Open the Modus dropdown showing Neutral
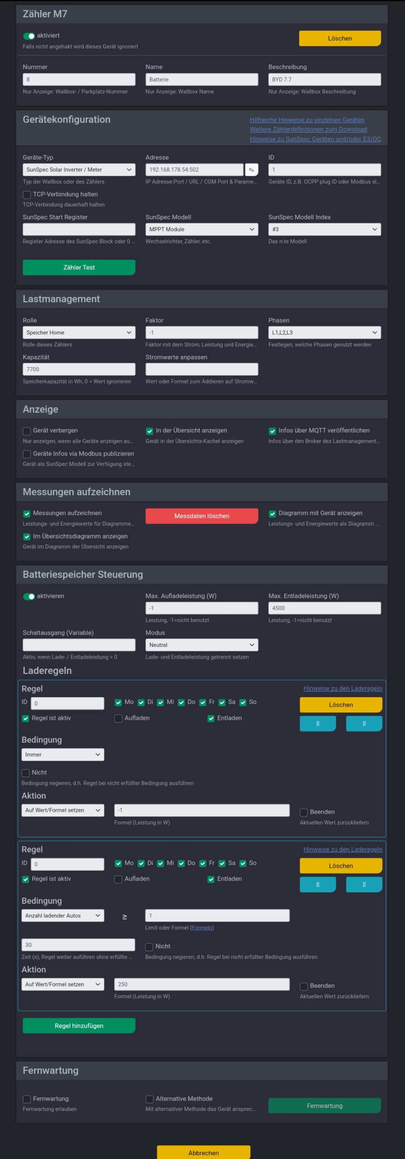The height and width of the screenshot is (1159, 405). coord(202,645)
